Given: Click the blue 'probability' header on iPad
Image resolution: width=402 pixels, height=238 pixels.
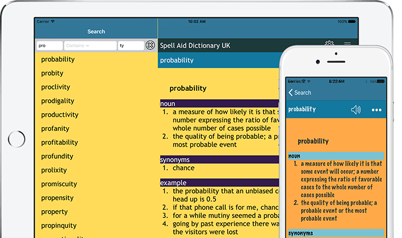Looking at the screenshot, I should point(218,60).
